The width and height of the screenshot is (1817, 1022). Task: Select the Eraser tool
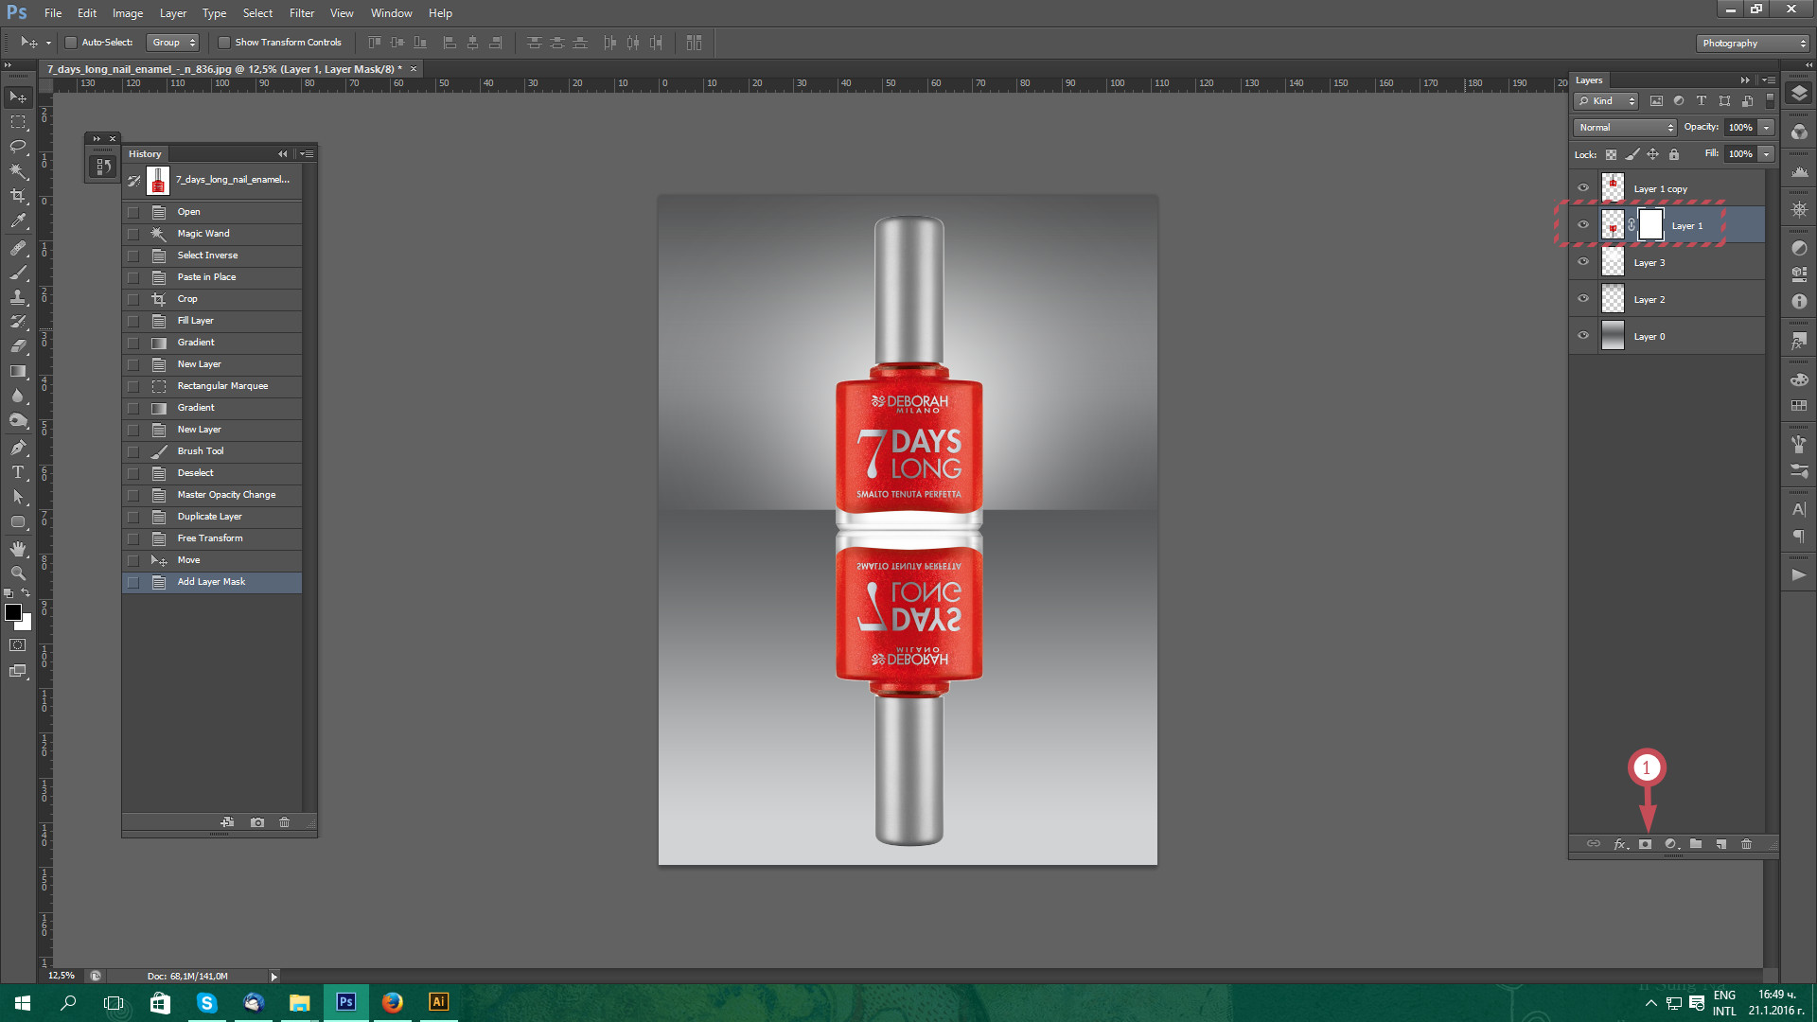[18, 346]
